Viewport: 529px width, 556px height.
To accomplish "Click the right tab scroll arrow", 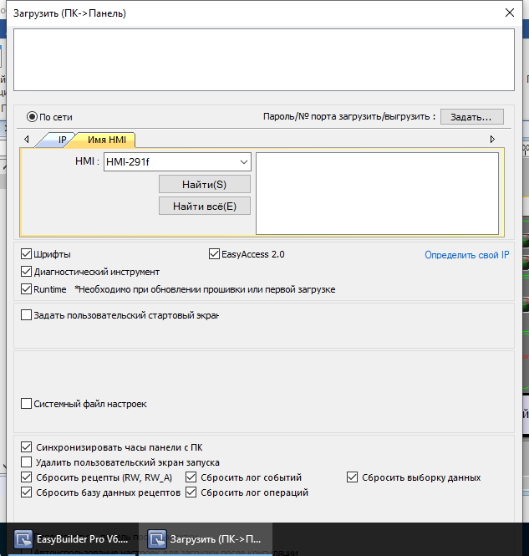I will coord(492,140).
